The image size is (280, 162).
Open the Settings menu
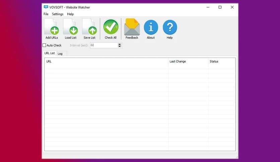tap(58, 14)
